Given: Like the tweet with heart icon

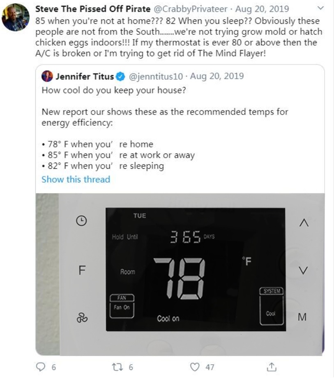Looking at the screenshot, I should (x=196, y=367).
